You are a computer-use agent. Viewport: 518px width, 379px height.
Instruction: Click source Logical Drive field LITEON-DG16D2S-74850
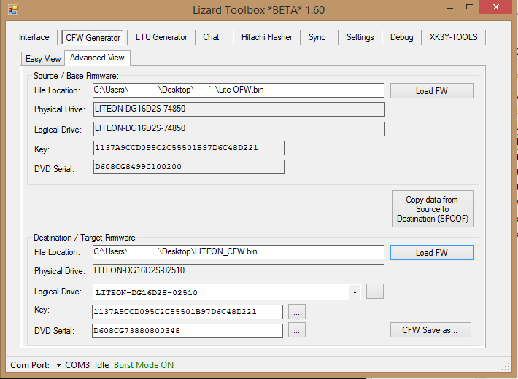click(x=239, y=129)
